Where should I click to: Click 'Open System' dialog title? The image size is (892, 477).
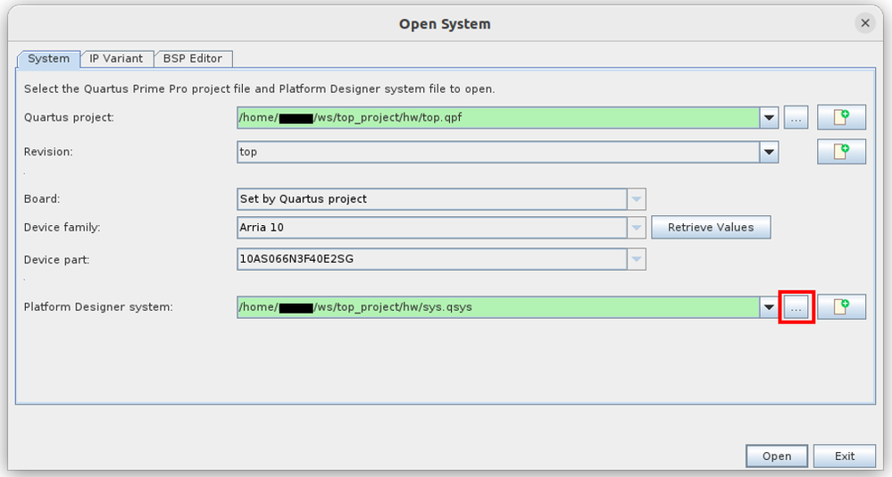click(x=445, y=24)
